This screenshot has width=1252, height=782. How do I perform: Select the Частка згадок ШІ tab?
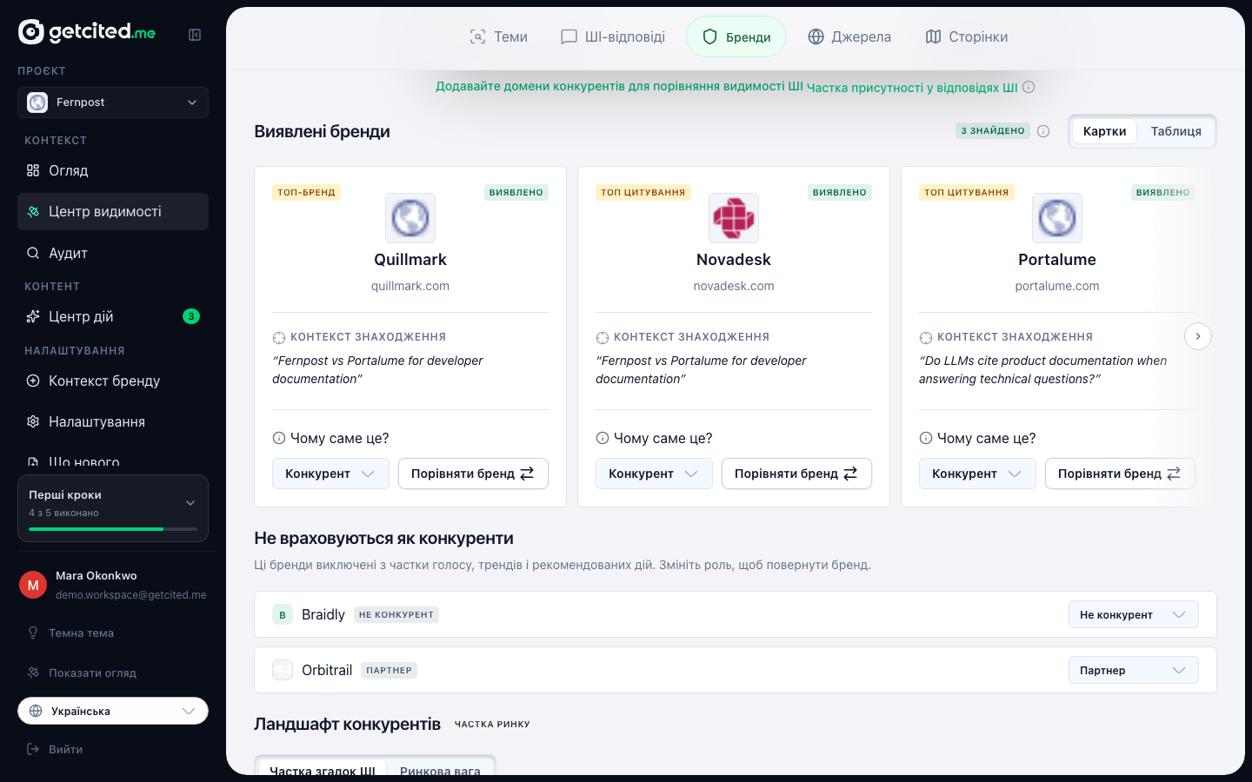point(323,769)
